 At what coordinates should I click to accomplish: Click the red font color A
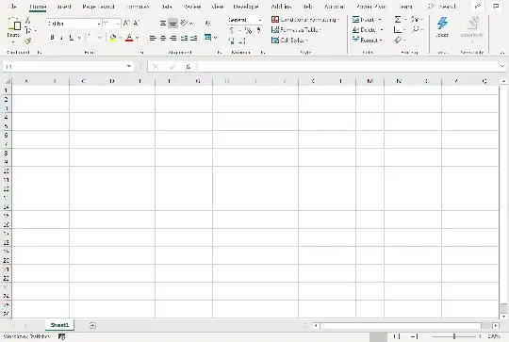129,38
